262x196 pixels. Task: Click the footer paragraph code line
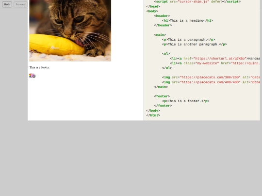point(185,101)
